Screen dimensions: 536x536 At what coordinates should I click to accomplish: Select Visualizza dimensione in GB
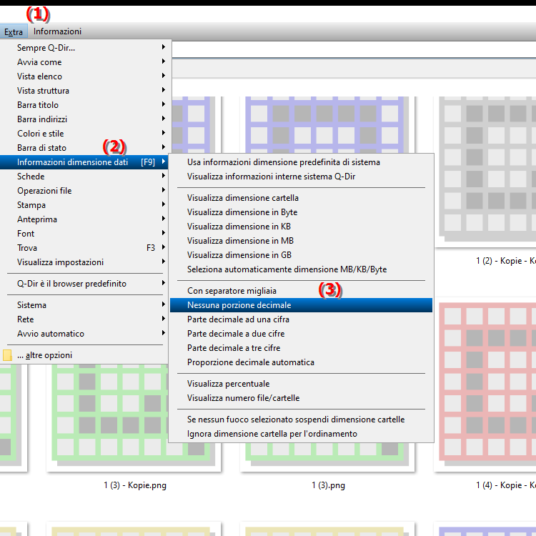(301, 255)
